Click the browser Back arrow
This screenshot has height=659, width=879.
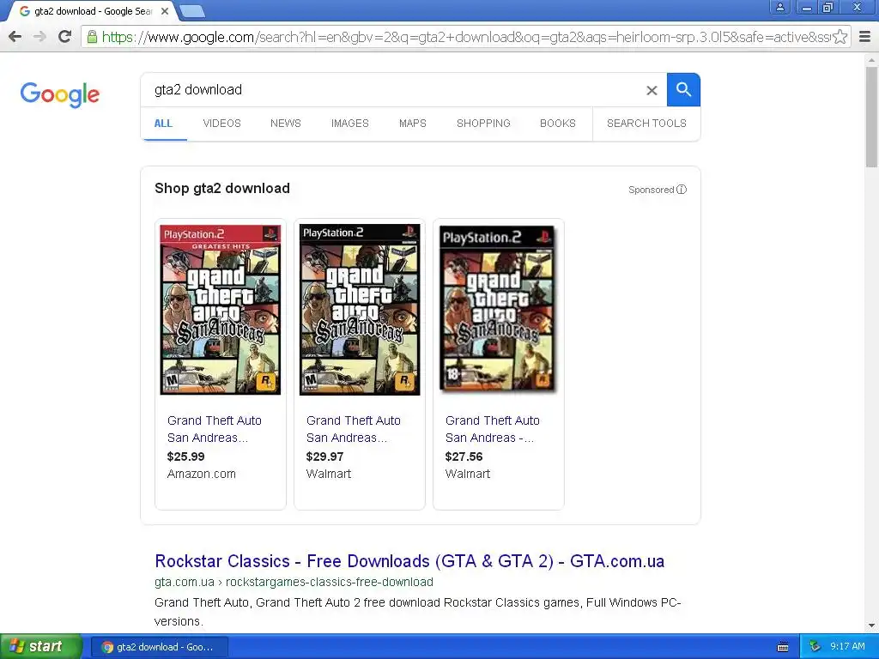(15, 37)
